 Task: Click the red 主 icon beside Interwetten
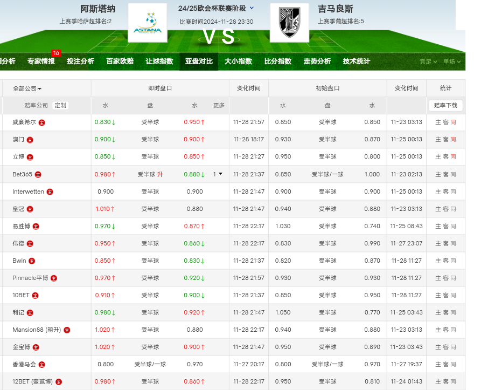50,192
